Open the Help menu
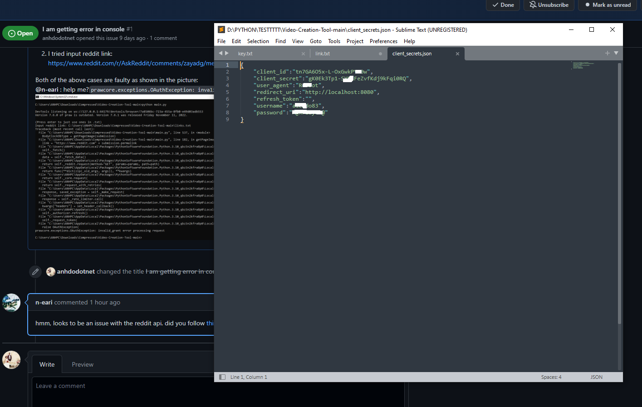The image size is (642, 407). (409, 41)
